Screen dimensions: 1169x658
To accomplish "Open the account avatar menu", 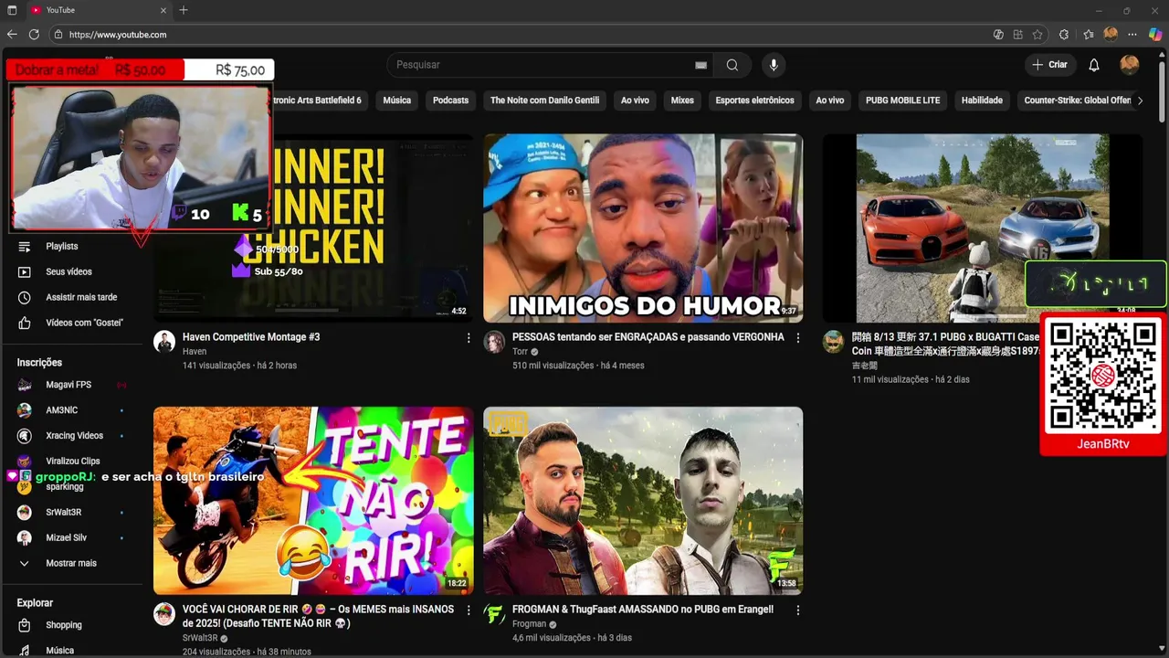I will click(1130, 65).
